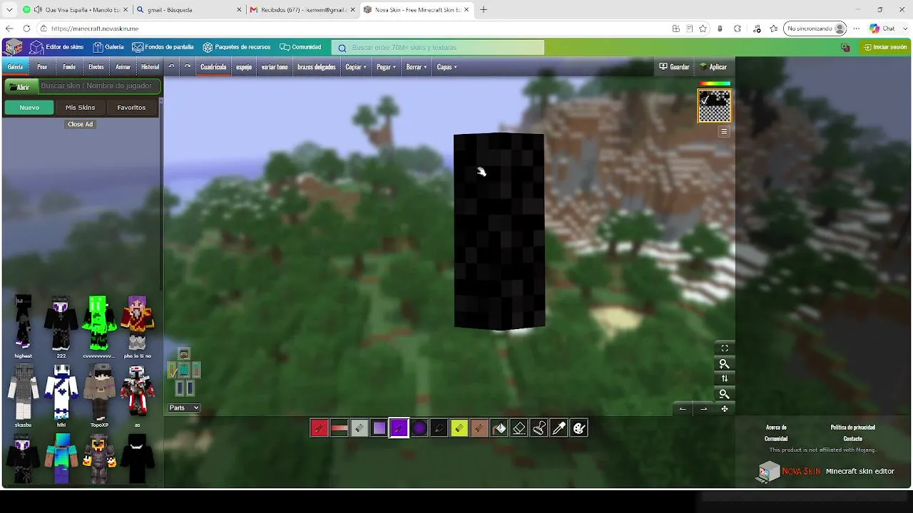Toggle the Cuadrícula grid option
The width and height of the screenshot is (913, 513).
(213, 67)
